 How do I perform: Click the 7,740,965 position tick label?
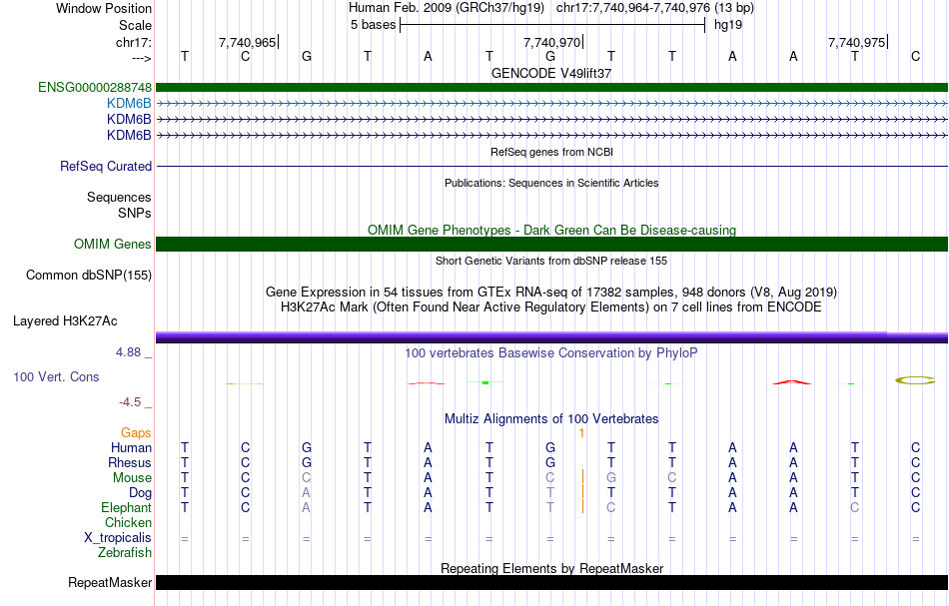tap(247, 42)
